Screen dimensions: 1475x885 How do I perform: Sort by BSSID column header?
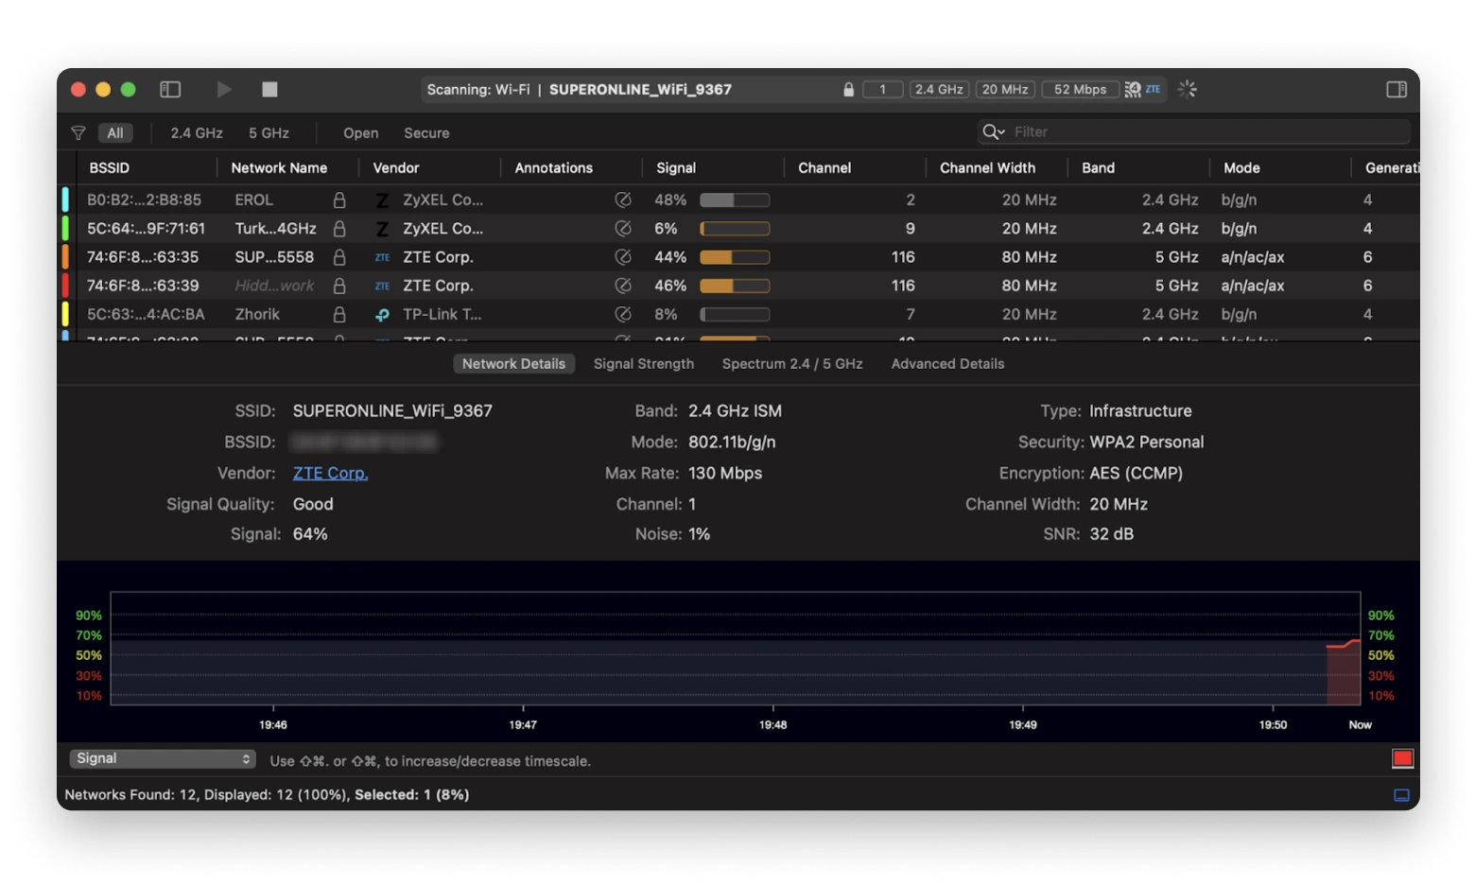pos(110,167)
